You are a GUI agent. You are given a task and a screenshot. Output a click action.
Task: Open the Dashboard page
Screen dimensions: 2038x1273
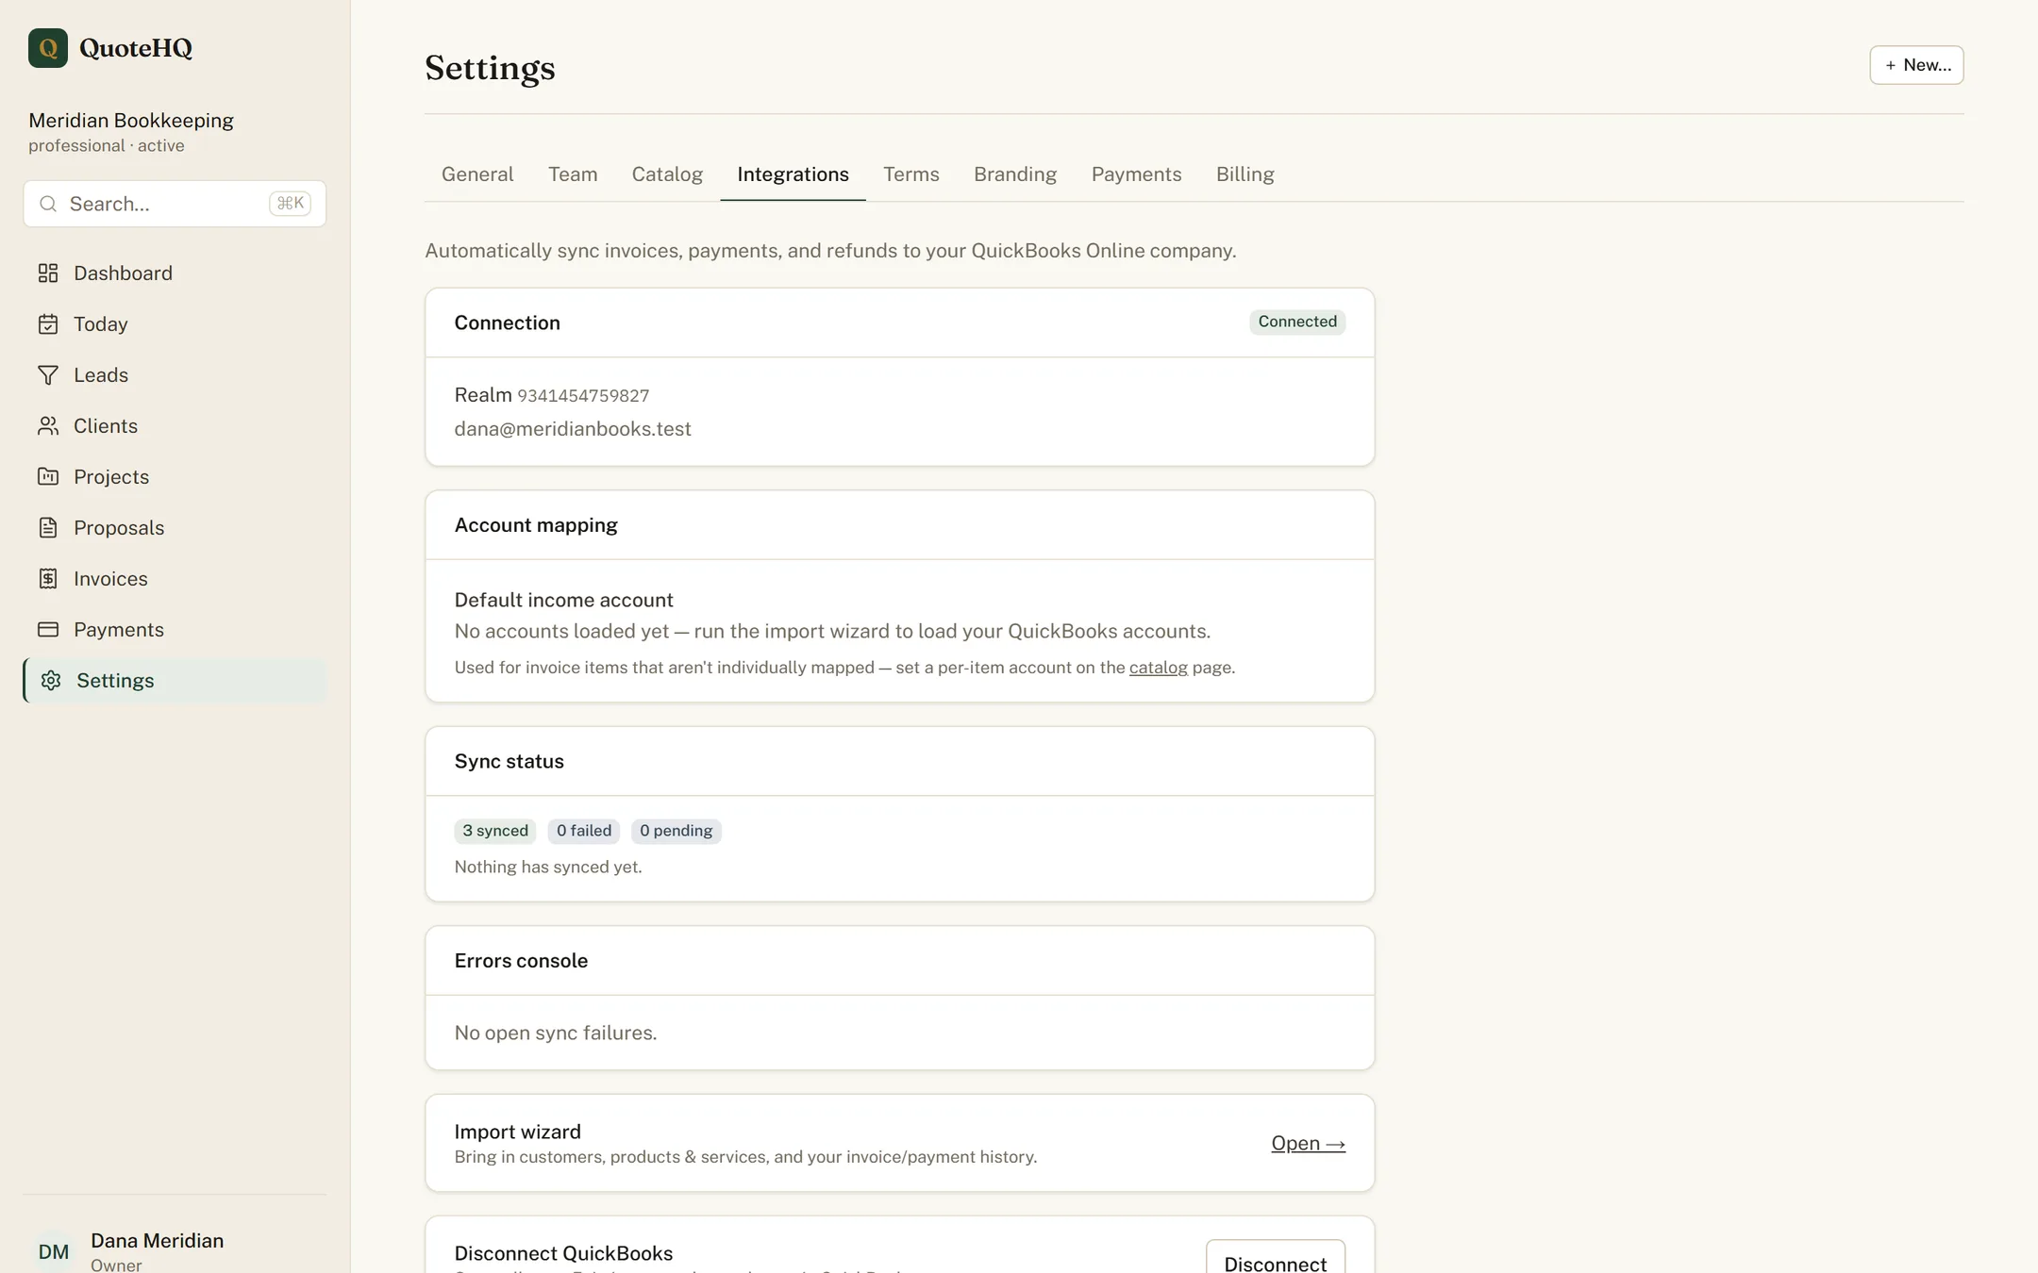coord(175,273)
